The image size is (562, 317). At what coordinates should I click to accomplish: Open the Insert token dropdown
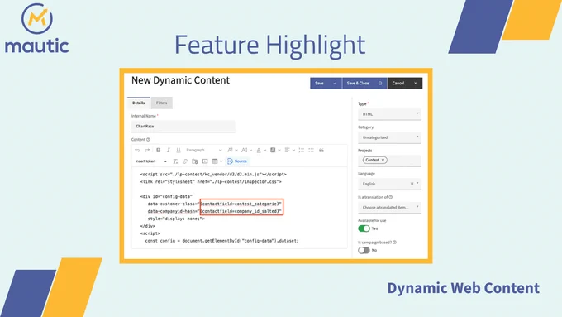(151, 161)
